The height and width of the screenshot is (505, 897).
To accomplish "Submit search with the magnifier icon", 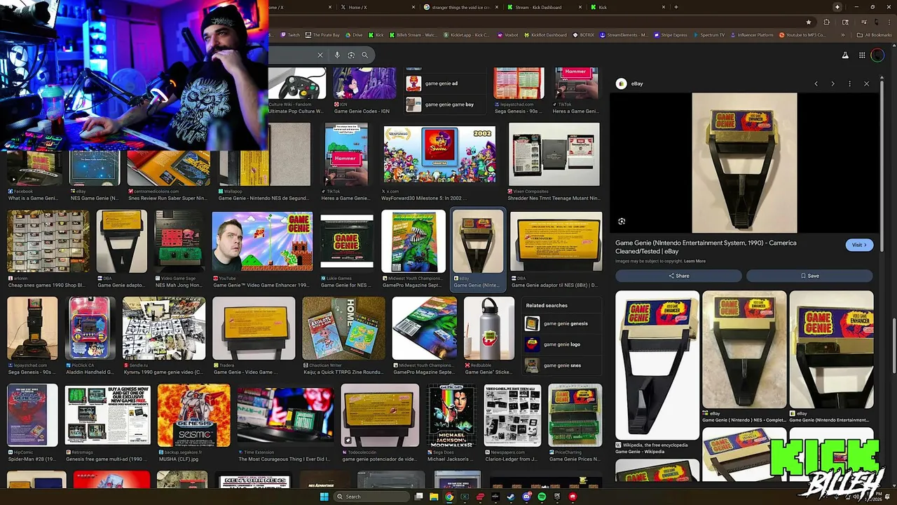I will click(x=364, y=55).
